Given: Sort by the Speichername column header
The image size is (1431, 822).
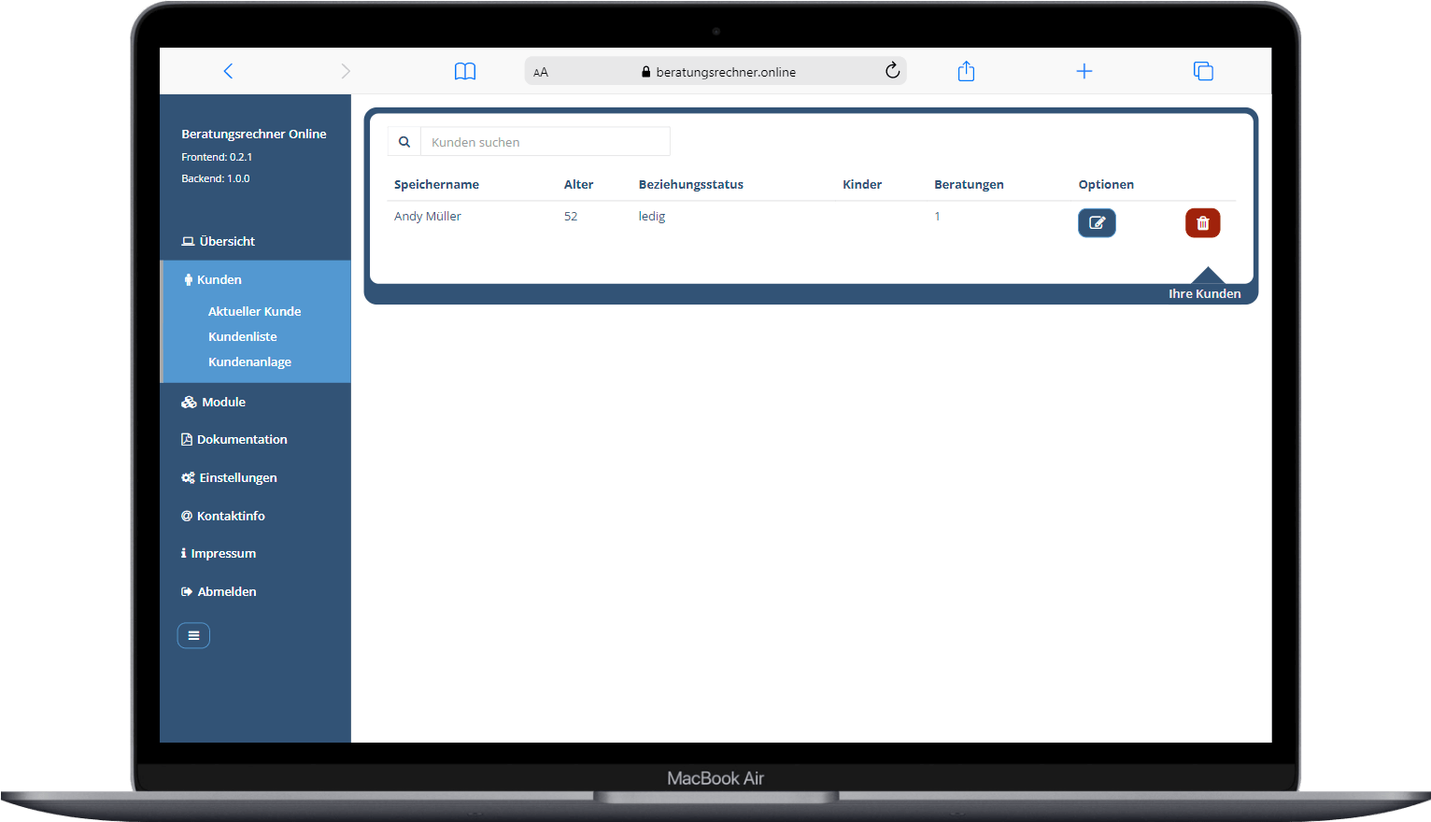Looking at the screenshot, I should coord(436,184).
